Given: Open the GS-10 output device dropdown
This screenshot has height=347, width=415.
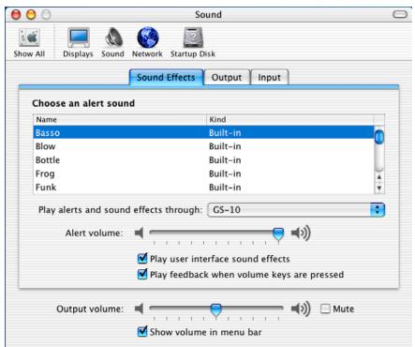Looking at the screenshot, I should (x=296, y=210).
